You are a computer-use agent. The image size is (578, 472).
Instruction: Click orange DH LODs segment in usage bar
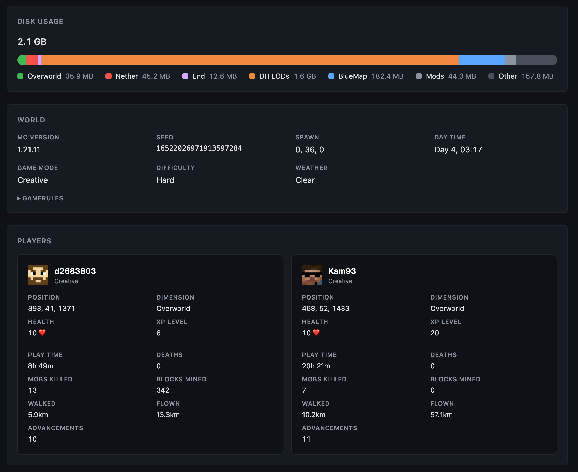coord(250,60)
